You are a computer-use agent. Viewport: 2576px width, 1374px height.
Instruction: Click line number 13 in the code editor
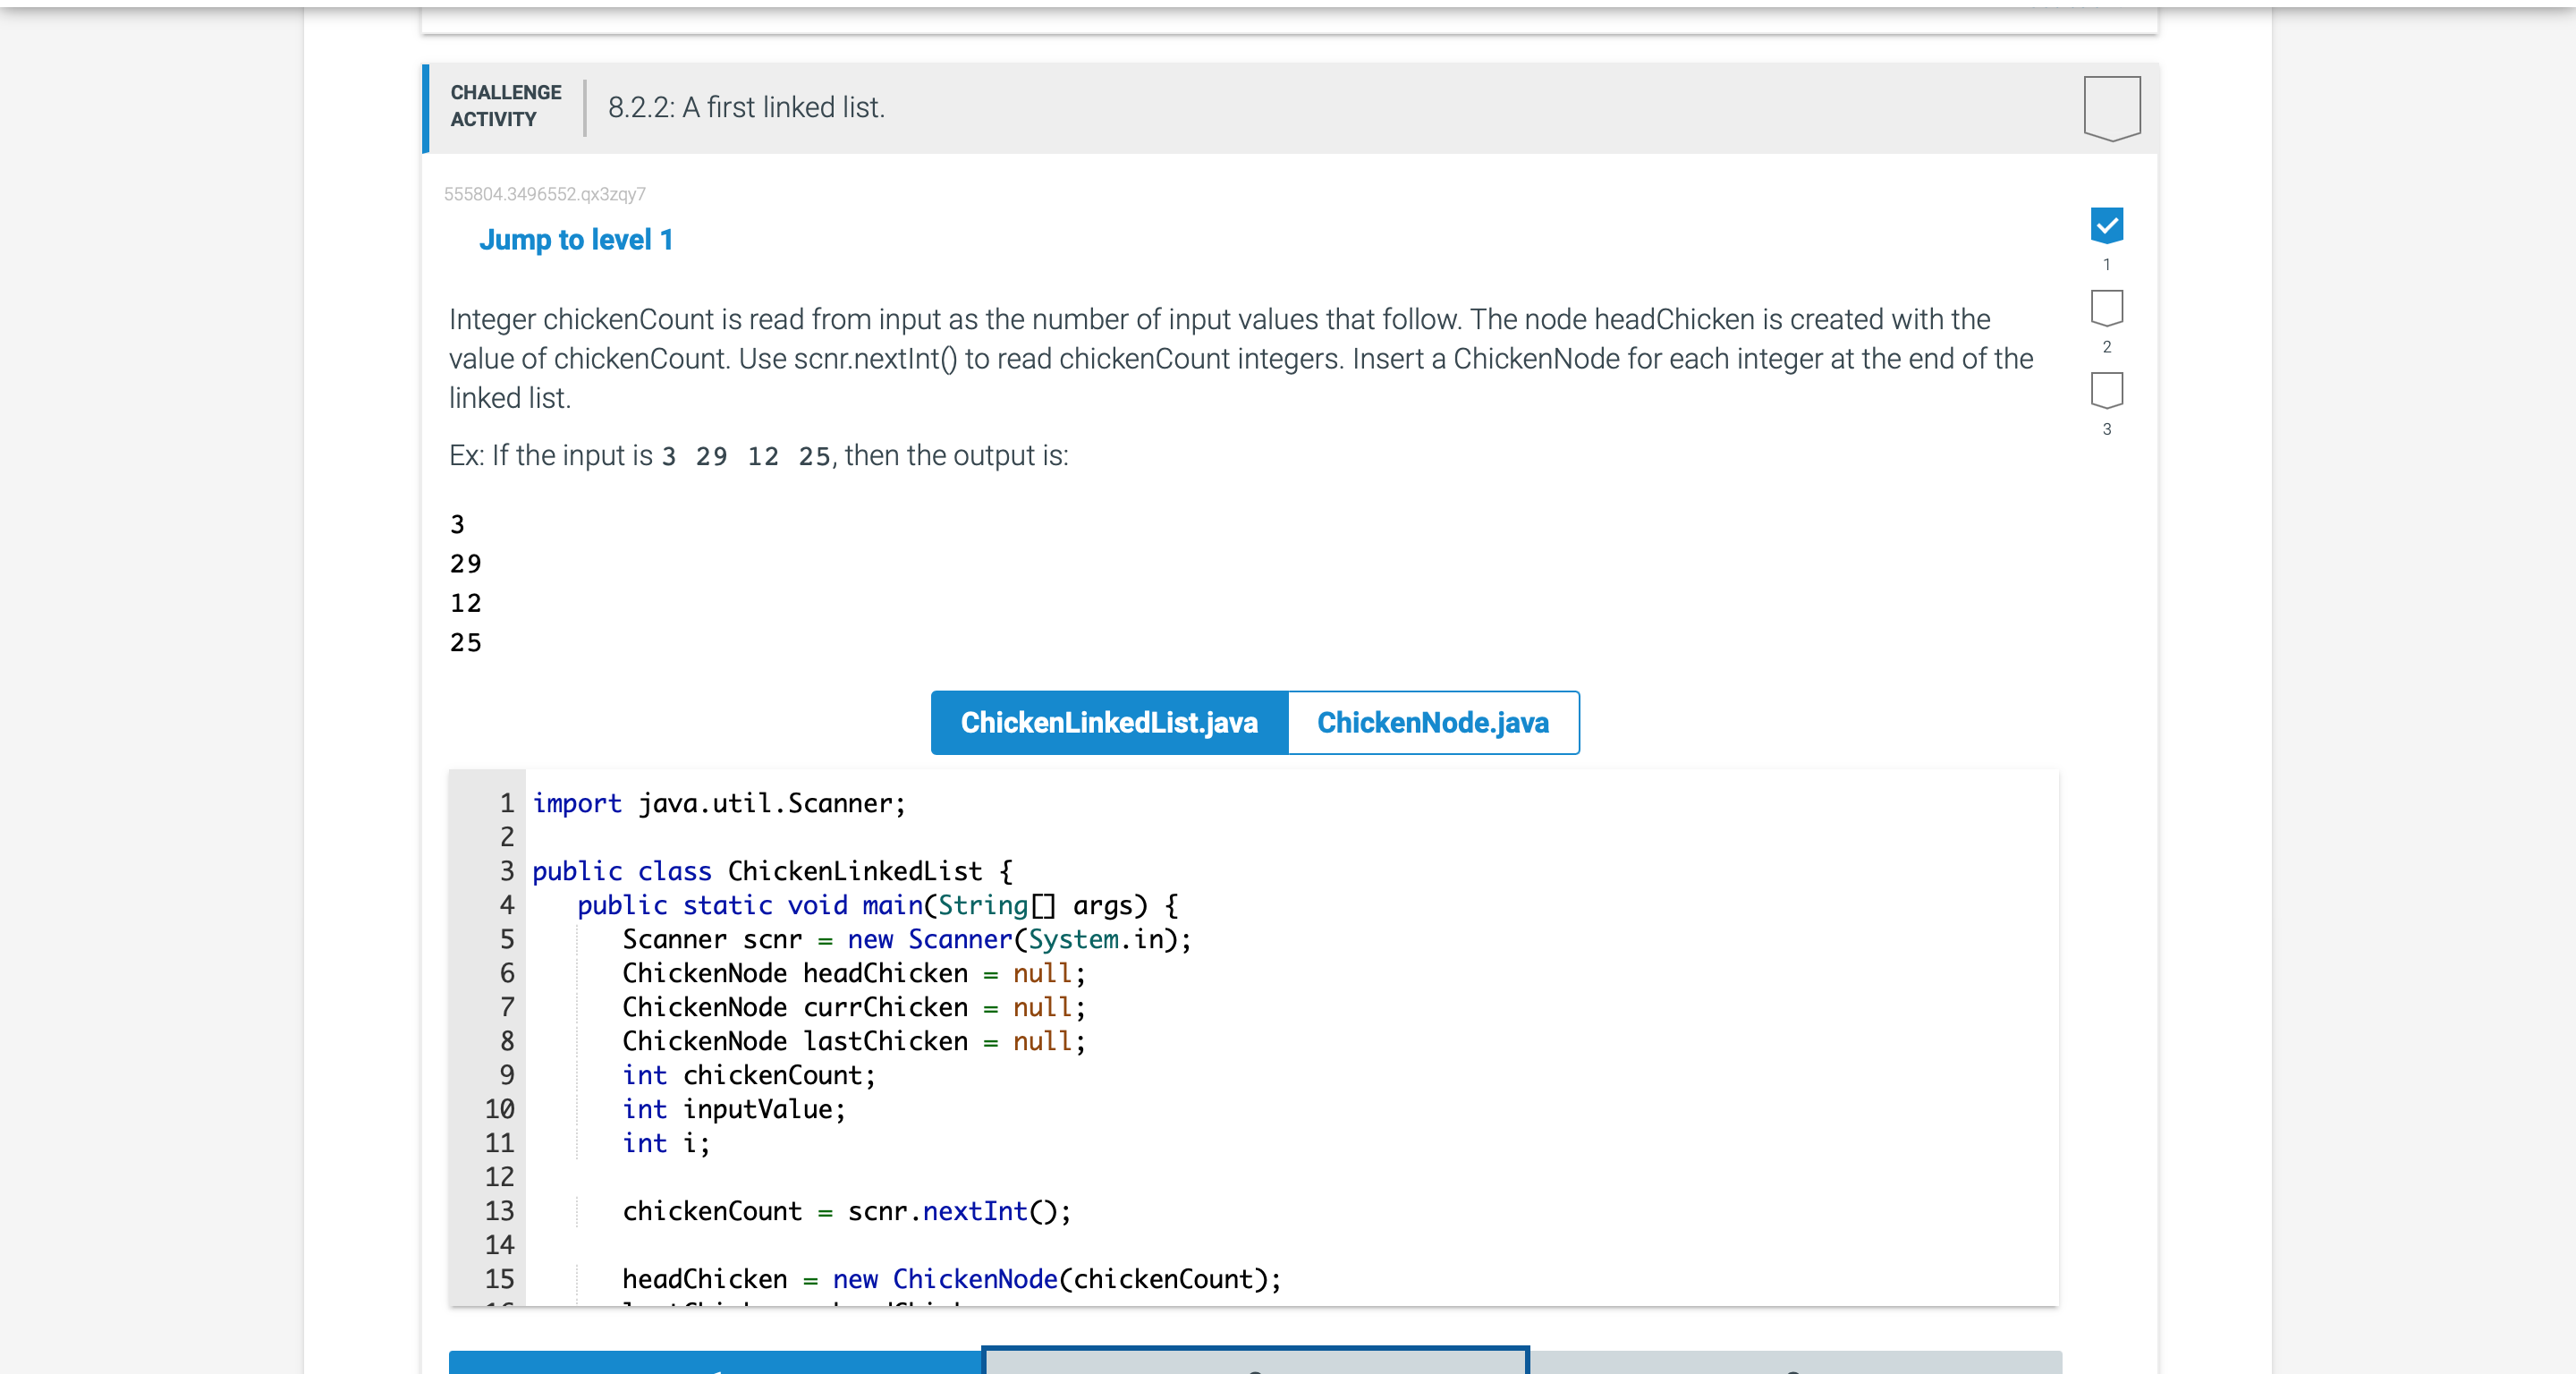click(x=500, y=1211)
